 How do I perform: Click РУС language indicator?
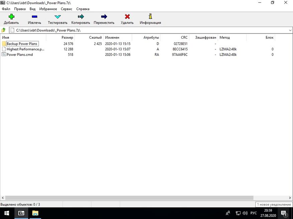pos(254,213)
